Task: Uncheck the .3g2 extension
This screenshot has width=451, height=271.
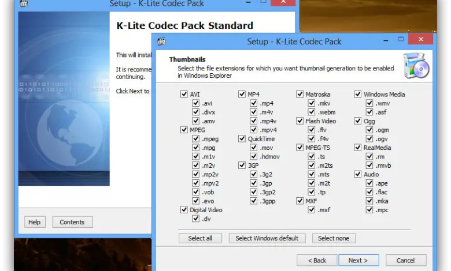Action: pos(254,174)
